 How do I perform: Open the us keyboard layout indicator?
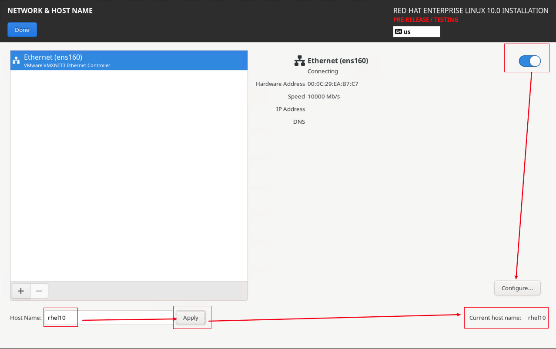416,31
